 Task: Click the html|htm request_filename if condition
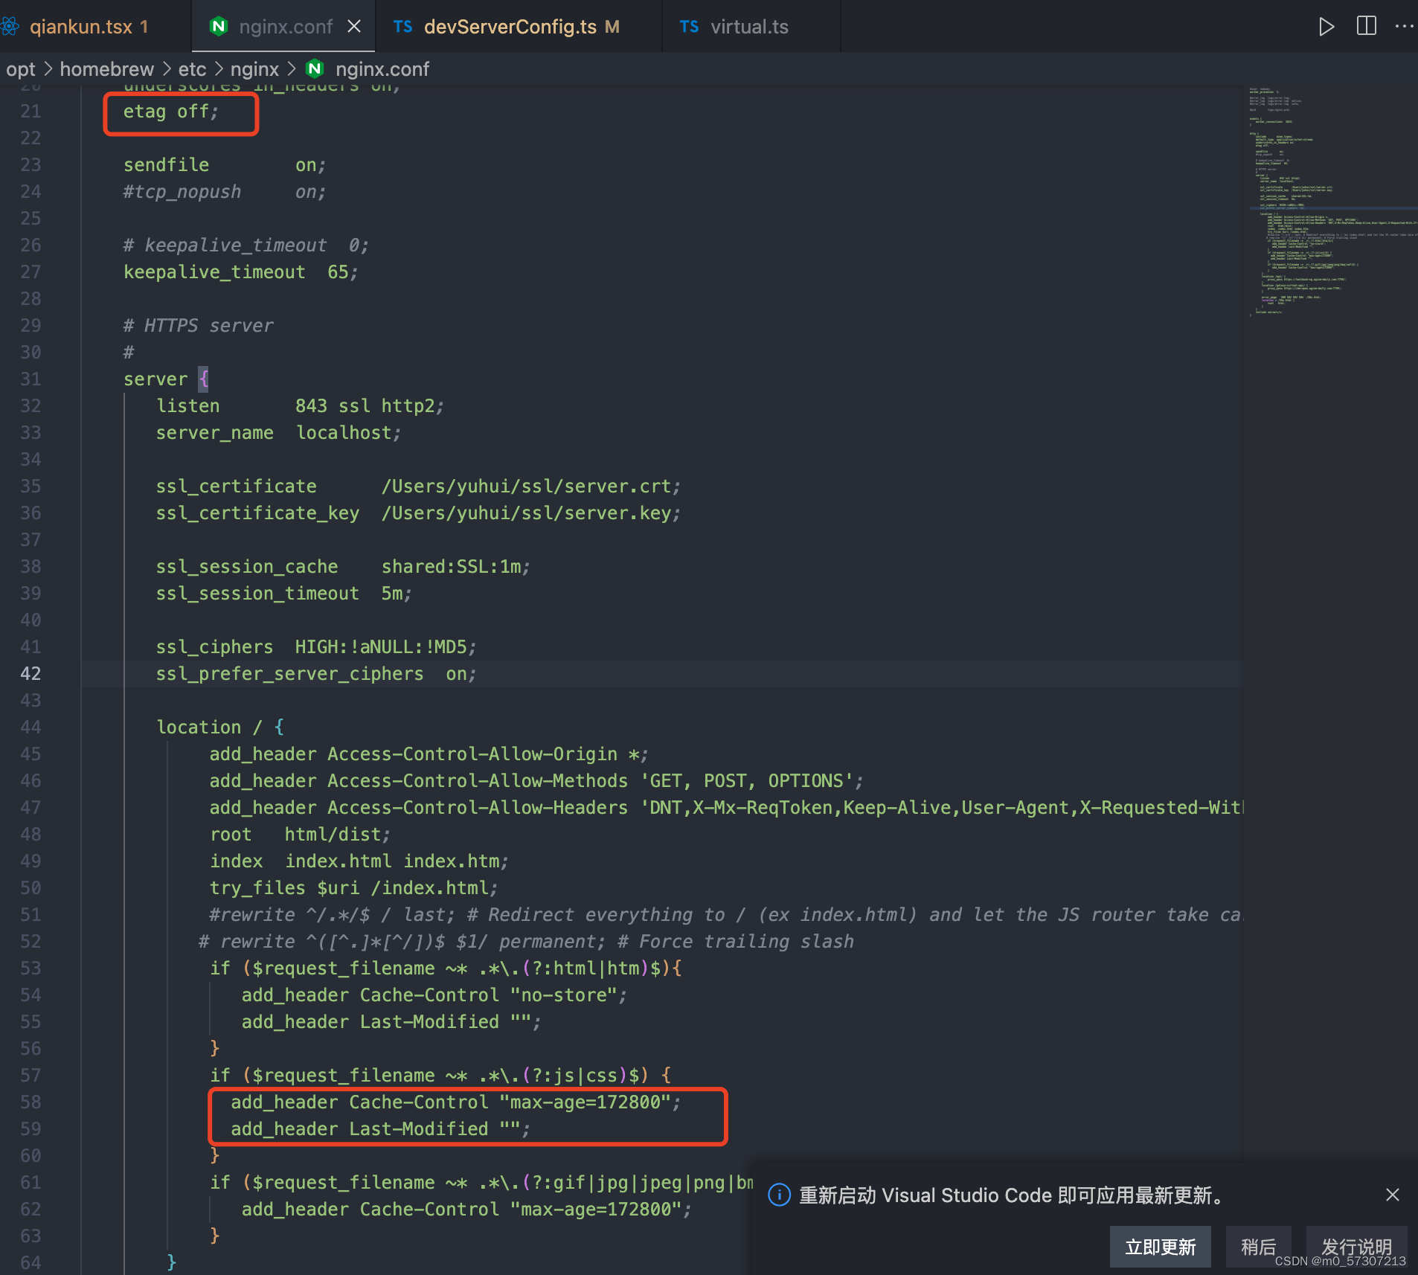[x=446, y=969]
